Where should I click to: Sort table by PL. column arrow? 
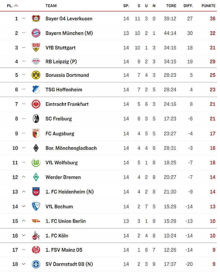pos(16,6)
